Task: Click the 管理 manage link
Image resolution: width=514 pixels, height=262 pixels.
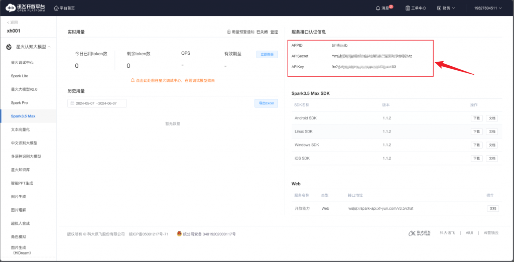Action: (x=274, y=32)
